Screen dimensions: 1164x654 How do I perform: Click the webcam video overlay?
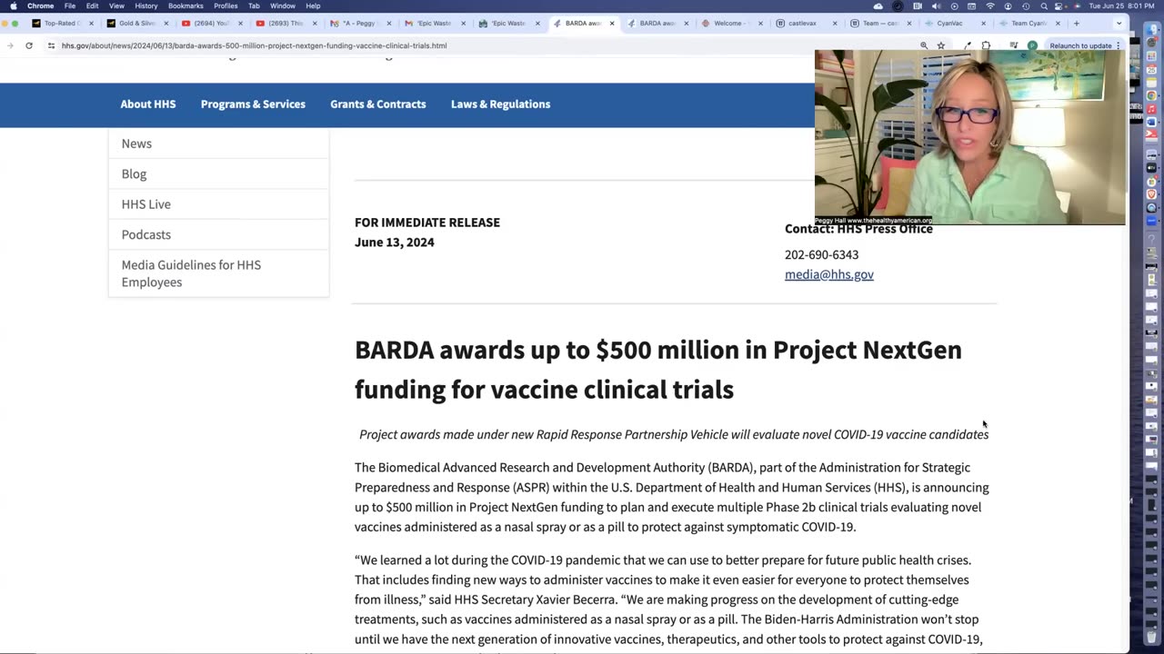(x=969, y=137)
